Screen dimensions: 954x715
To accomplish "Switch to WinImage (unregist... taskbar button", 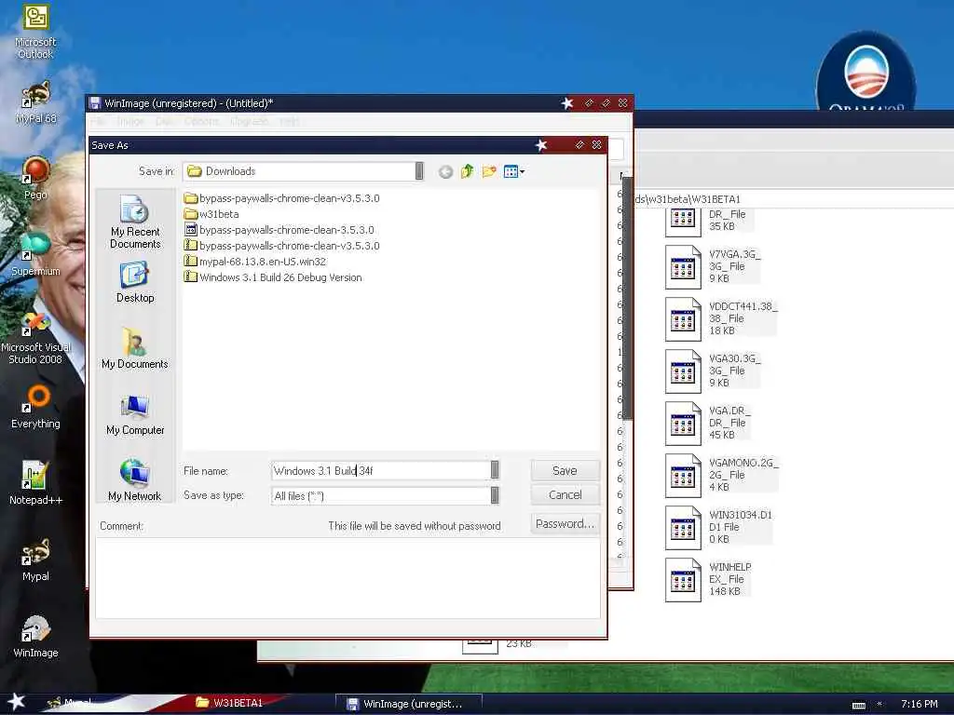I will pos(408,704).
